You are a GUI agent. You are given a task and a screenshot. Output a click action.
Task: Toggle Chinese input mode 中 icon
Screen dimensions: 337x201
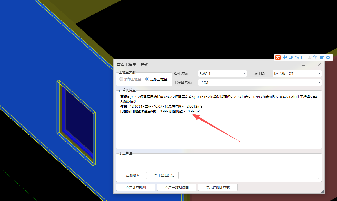click(x=285, y=57)
